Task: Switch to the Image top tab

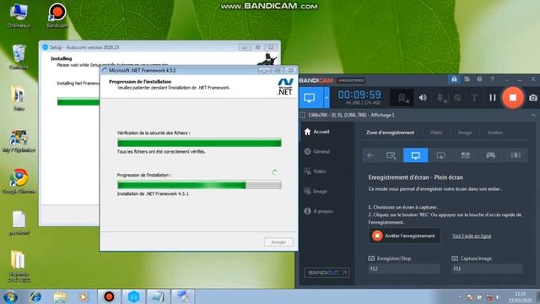Action: [465, 133]
